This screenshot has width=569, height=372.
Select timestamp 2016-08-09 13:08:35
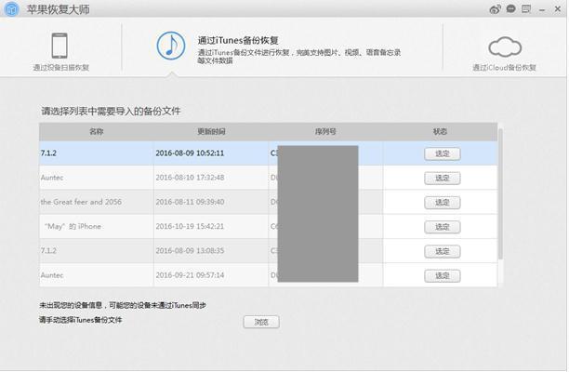(190, 251)
